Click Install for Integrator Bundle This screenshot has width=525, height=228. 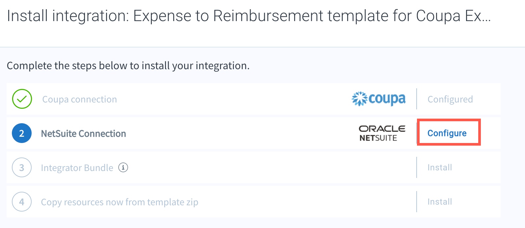click(440, 167)
